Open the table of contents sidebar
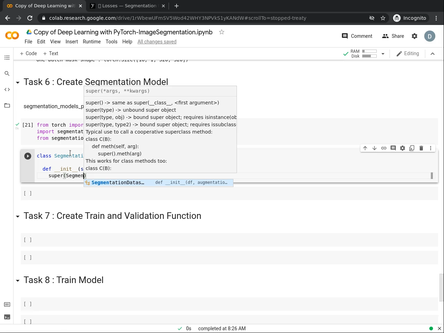Screen dimensions: 444x333 7,58
